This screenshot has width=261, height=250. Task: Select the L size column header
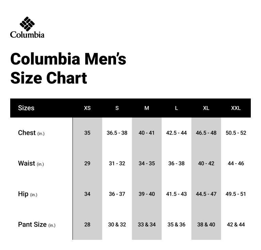pos(176,108)
